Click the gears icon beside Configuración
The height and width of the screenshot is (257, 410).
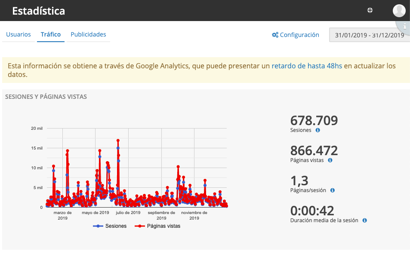275,35
